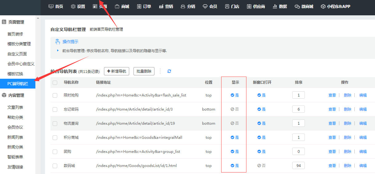The width and height of the screenshot is (375, 174).
Task: Select the checkbox for 团购 row
Action: pos(55,152)
